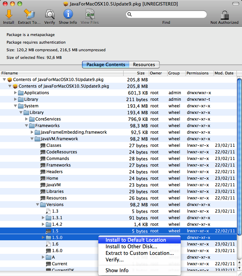Click the Current symlink icon
This screenshot has height=276, width=242.
[48, 264]
